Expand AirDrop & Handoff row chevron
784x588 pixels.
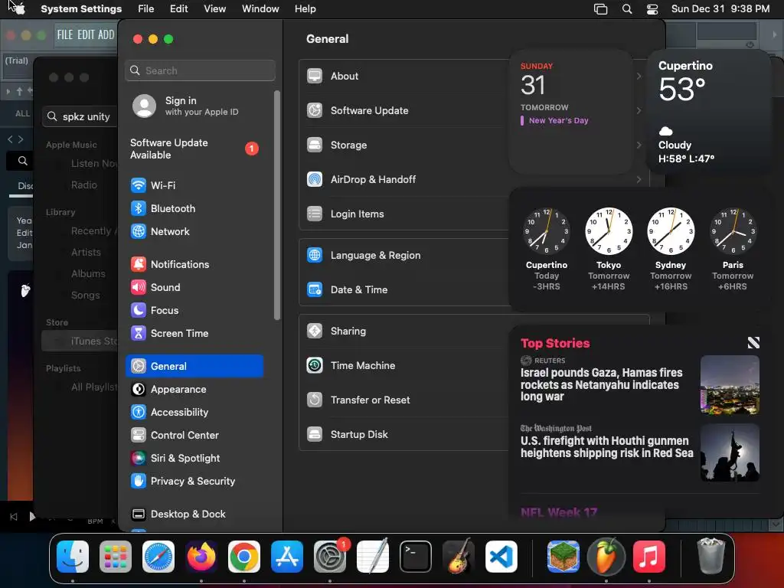pyautogui.click(x=639, y=179)
